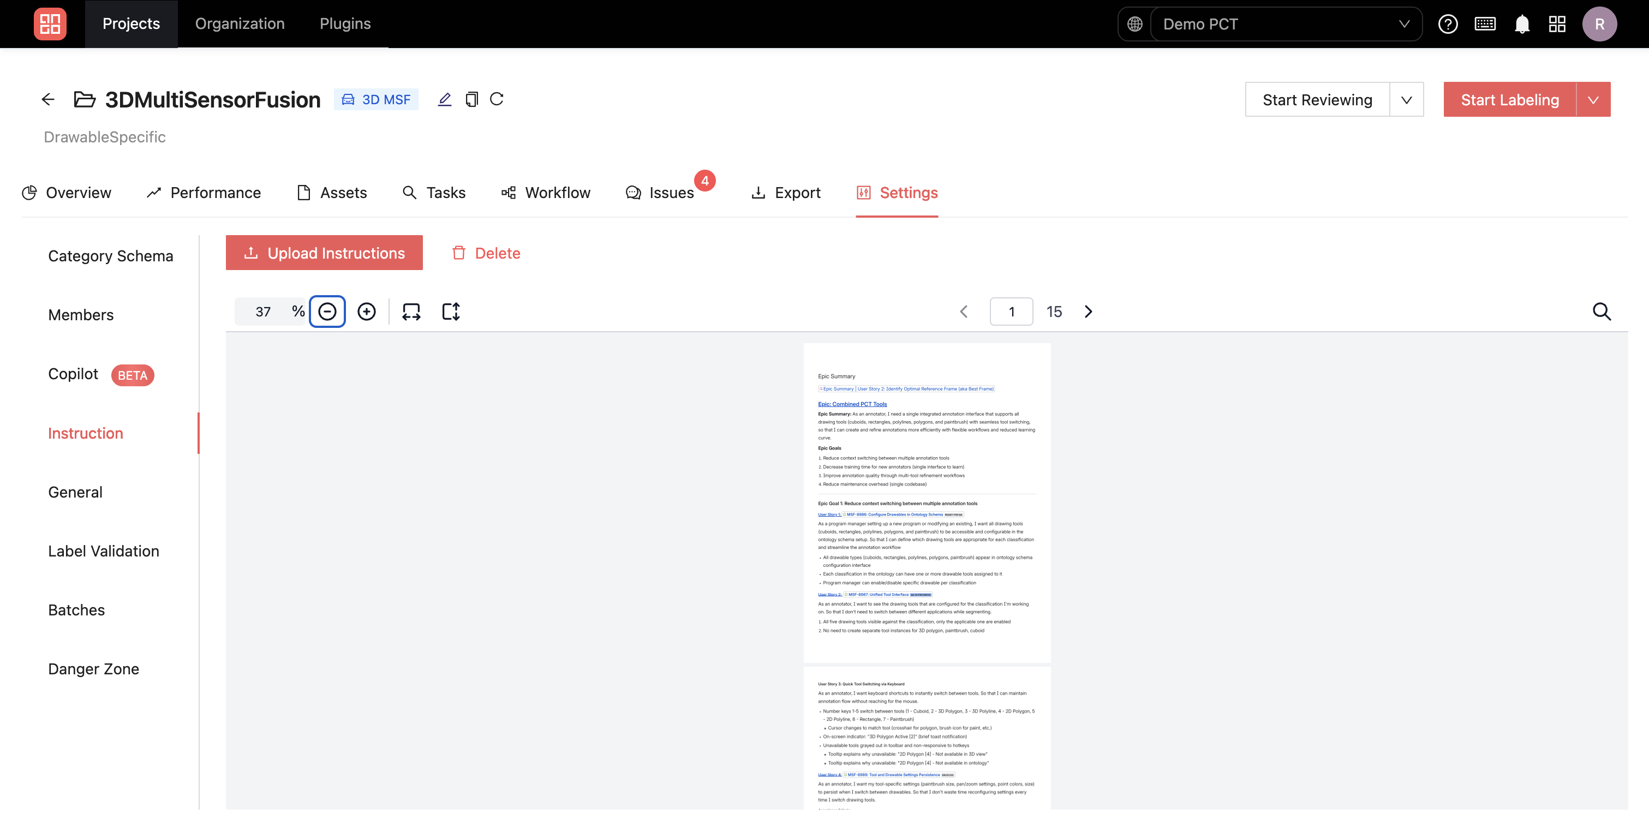Click the page number input field
This screenshot has height=838, width=1649.
coord(1011,312)
